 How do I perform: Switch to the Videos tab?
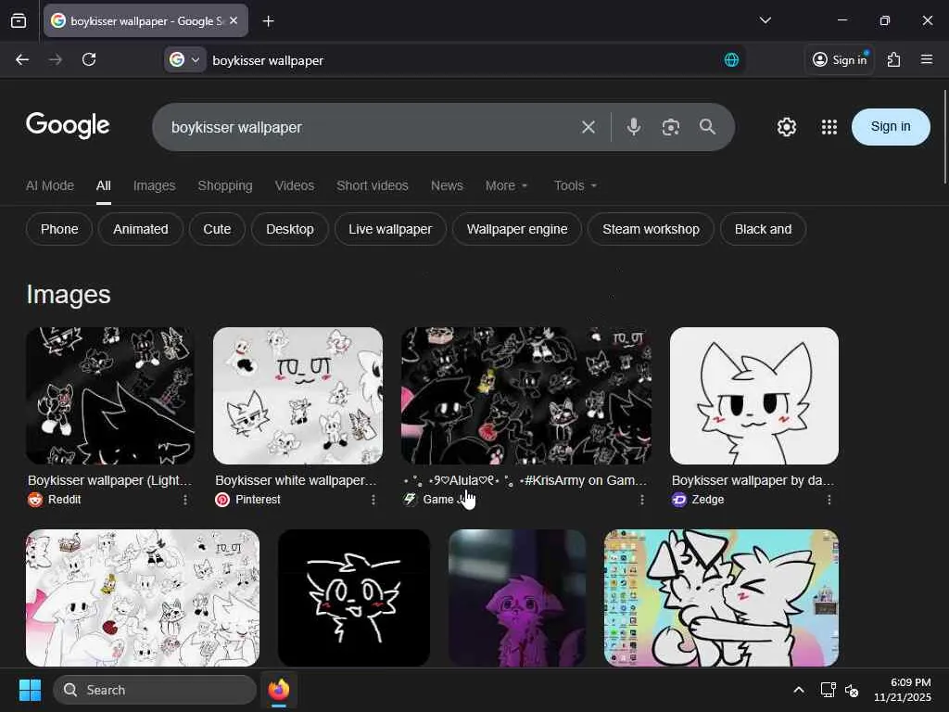click(295, 185)
